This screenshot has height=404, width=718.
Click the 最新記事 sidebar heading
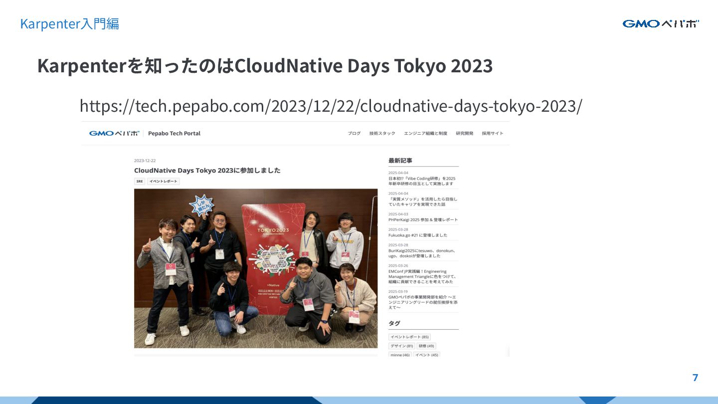400,161
